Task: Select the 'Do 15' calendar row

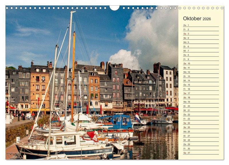Action: tap(201, 85)
